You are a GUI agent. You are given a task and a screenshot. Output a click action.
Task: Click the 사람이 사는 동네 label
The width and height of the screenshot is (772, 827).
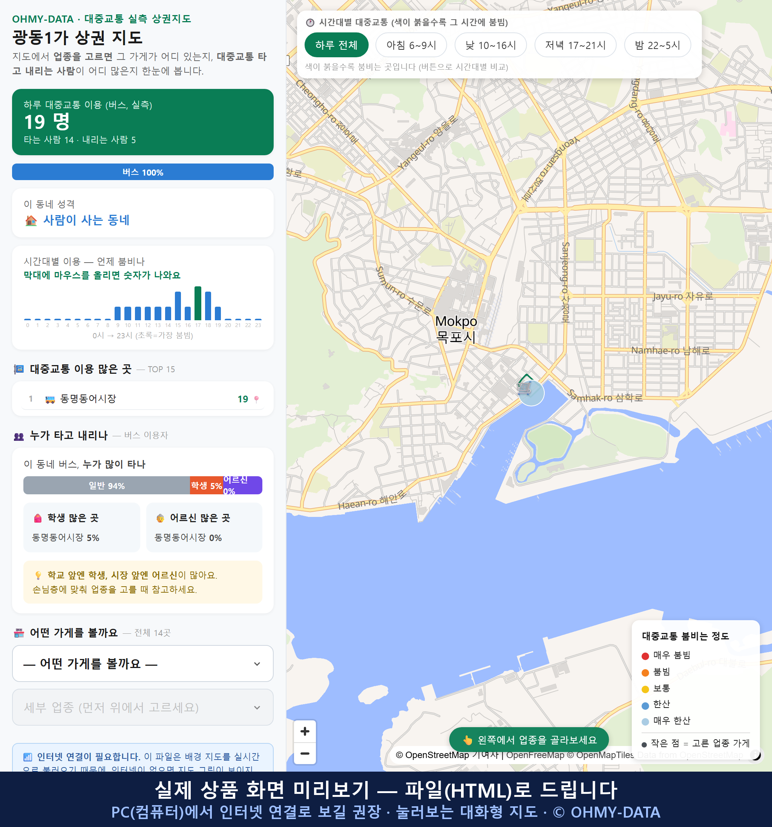point(87,220)
